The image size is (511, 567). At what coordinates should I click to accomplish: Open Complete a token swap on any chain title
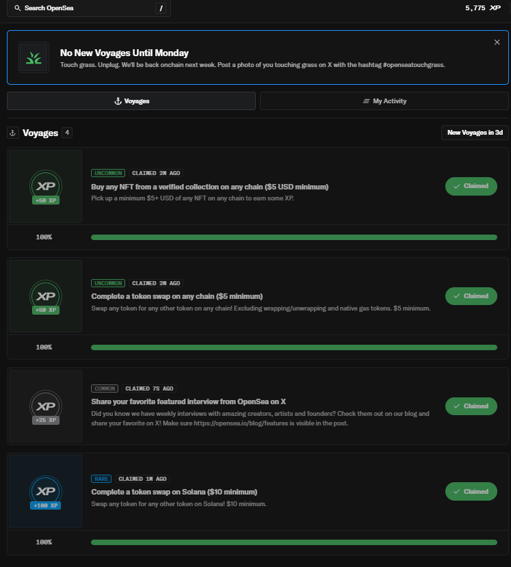177,297
